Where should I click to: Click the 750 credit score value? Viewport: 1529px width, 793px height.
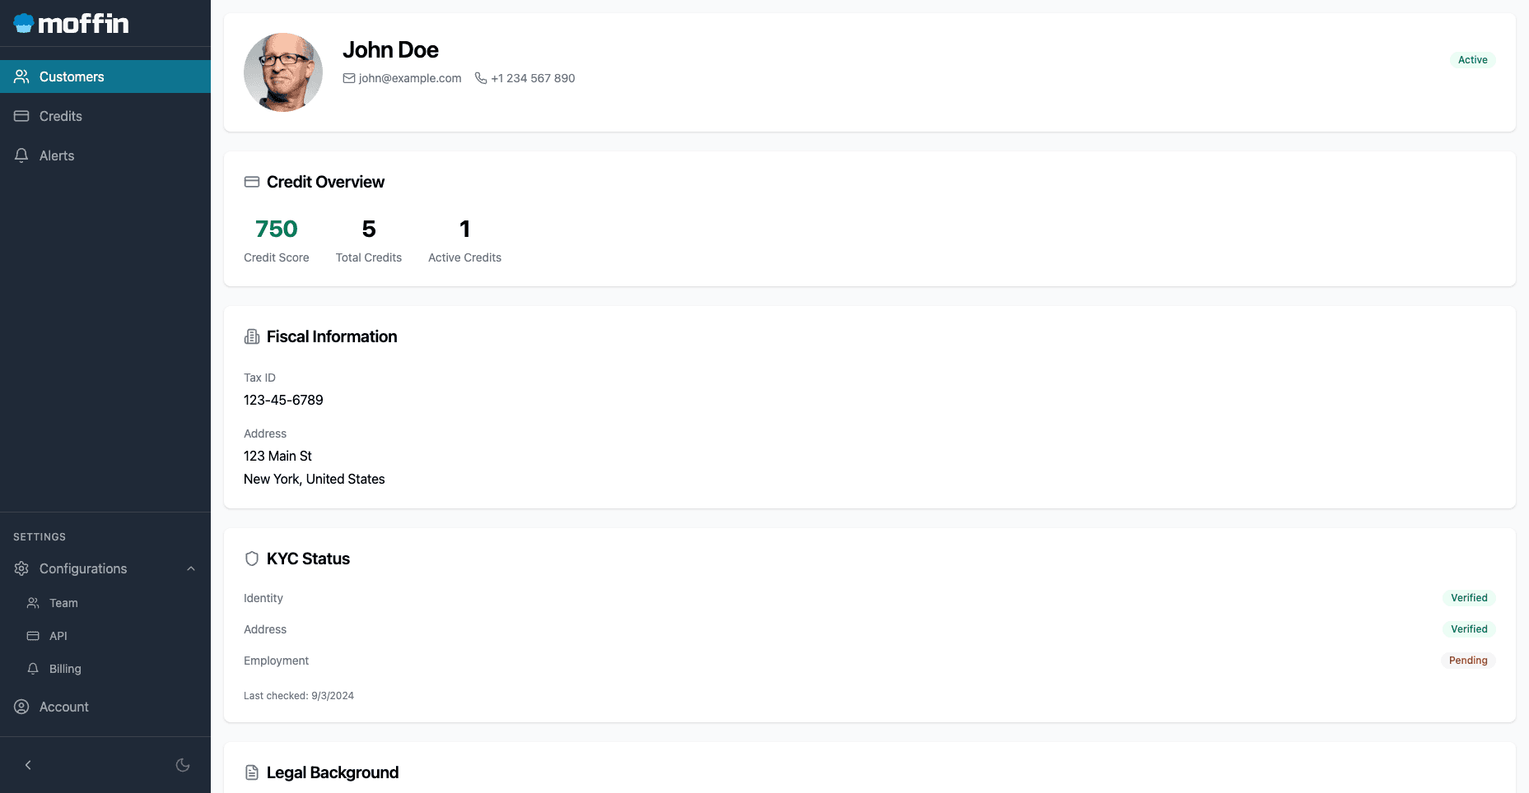pos(277,229)
